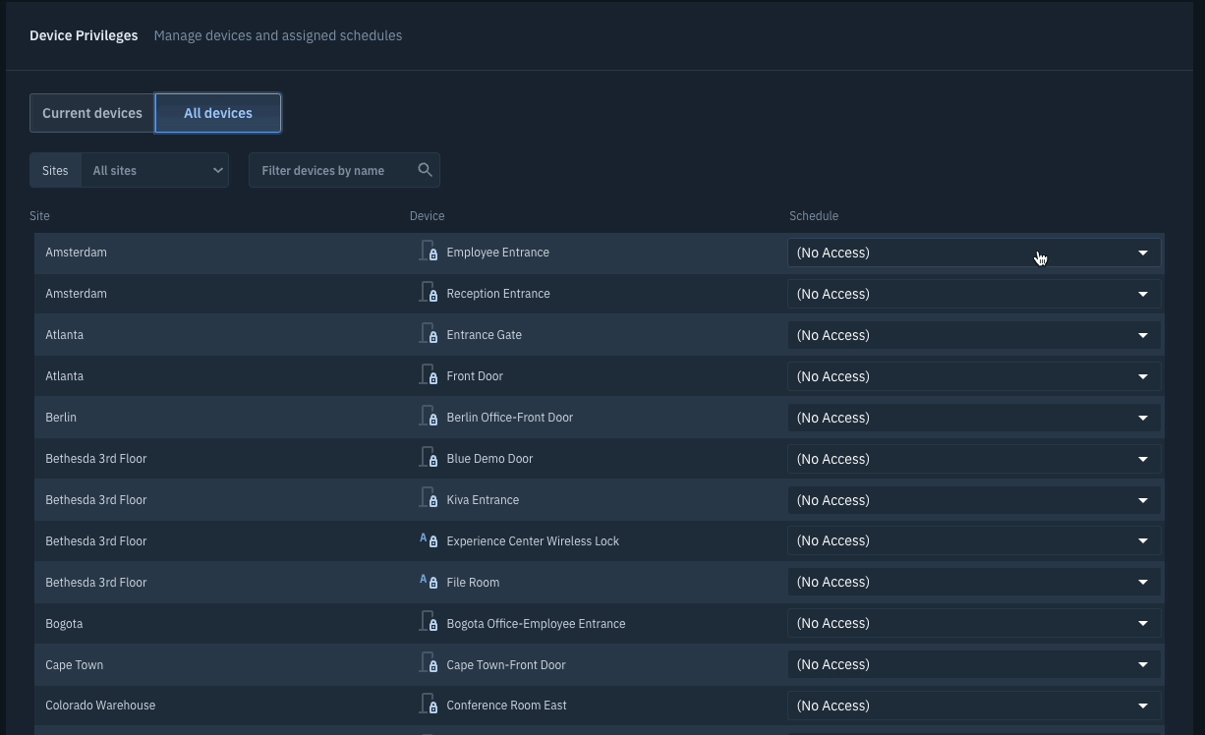Click Atlanta site in Front Door row

click(64, 376)
